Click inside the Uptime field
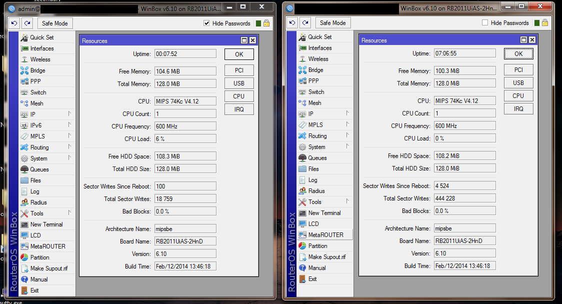 pyautogui.click(x=185, y=53)
